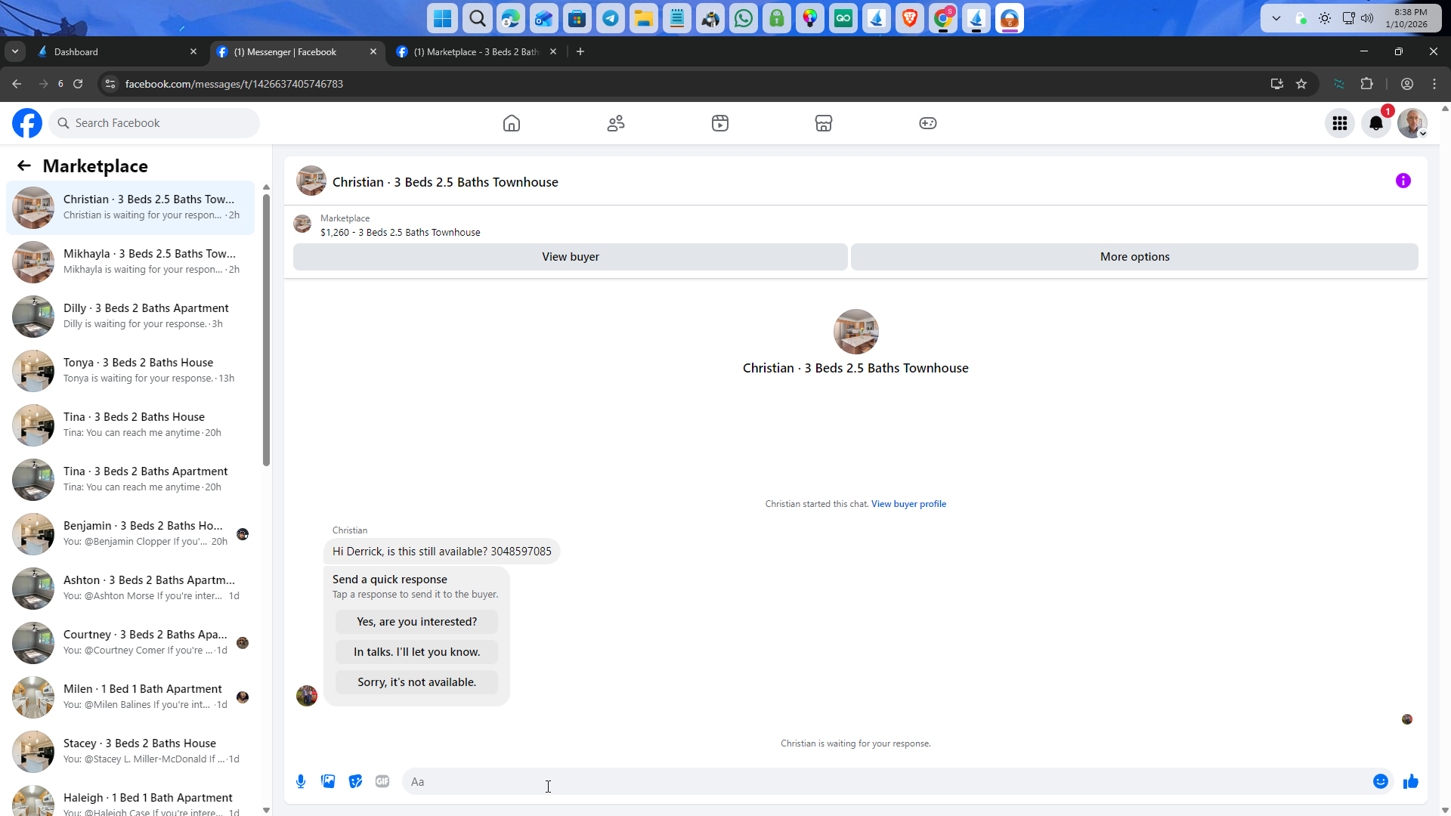Click the Aa message input field
The image size is (1451, 816).
[884, 781]
